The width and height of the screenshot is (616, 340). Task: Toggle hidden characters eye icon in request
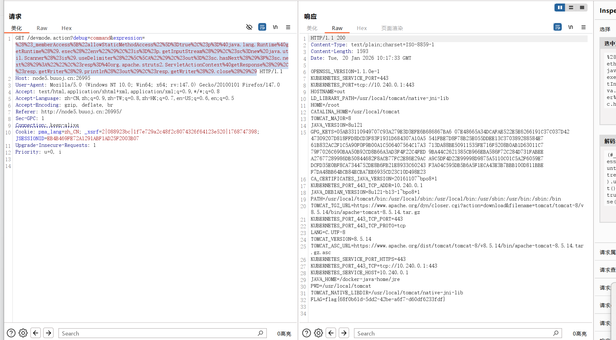pyautogui.click(x=249, y=27)
